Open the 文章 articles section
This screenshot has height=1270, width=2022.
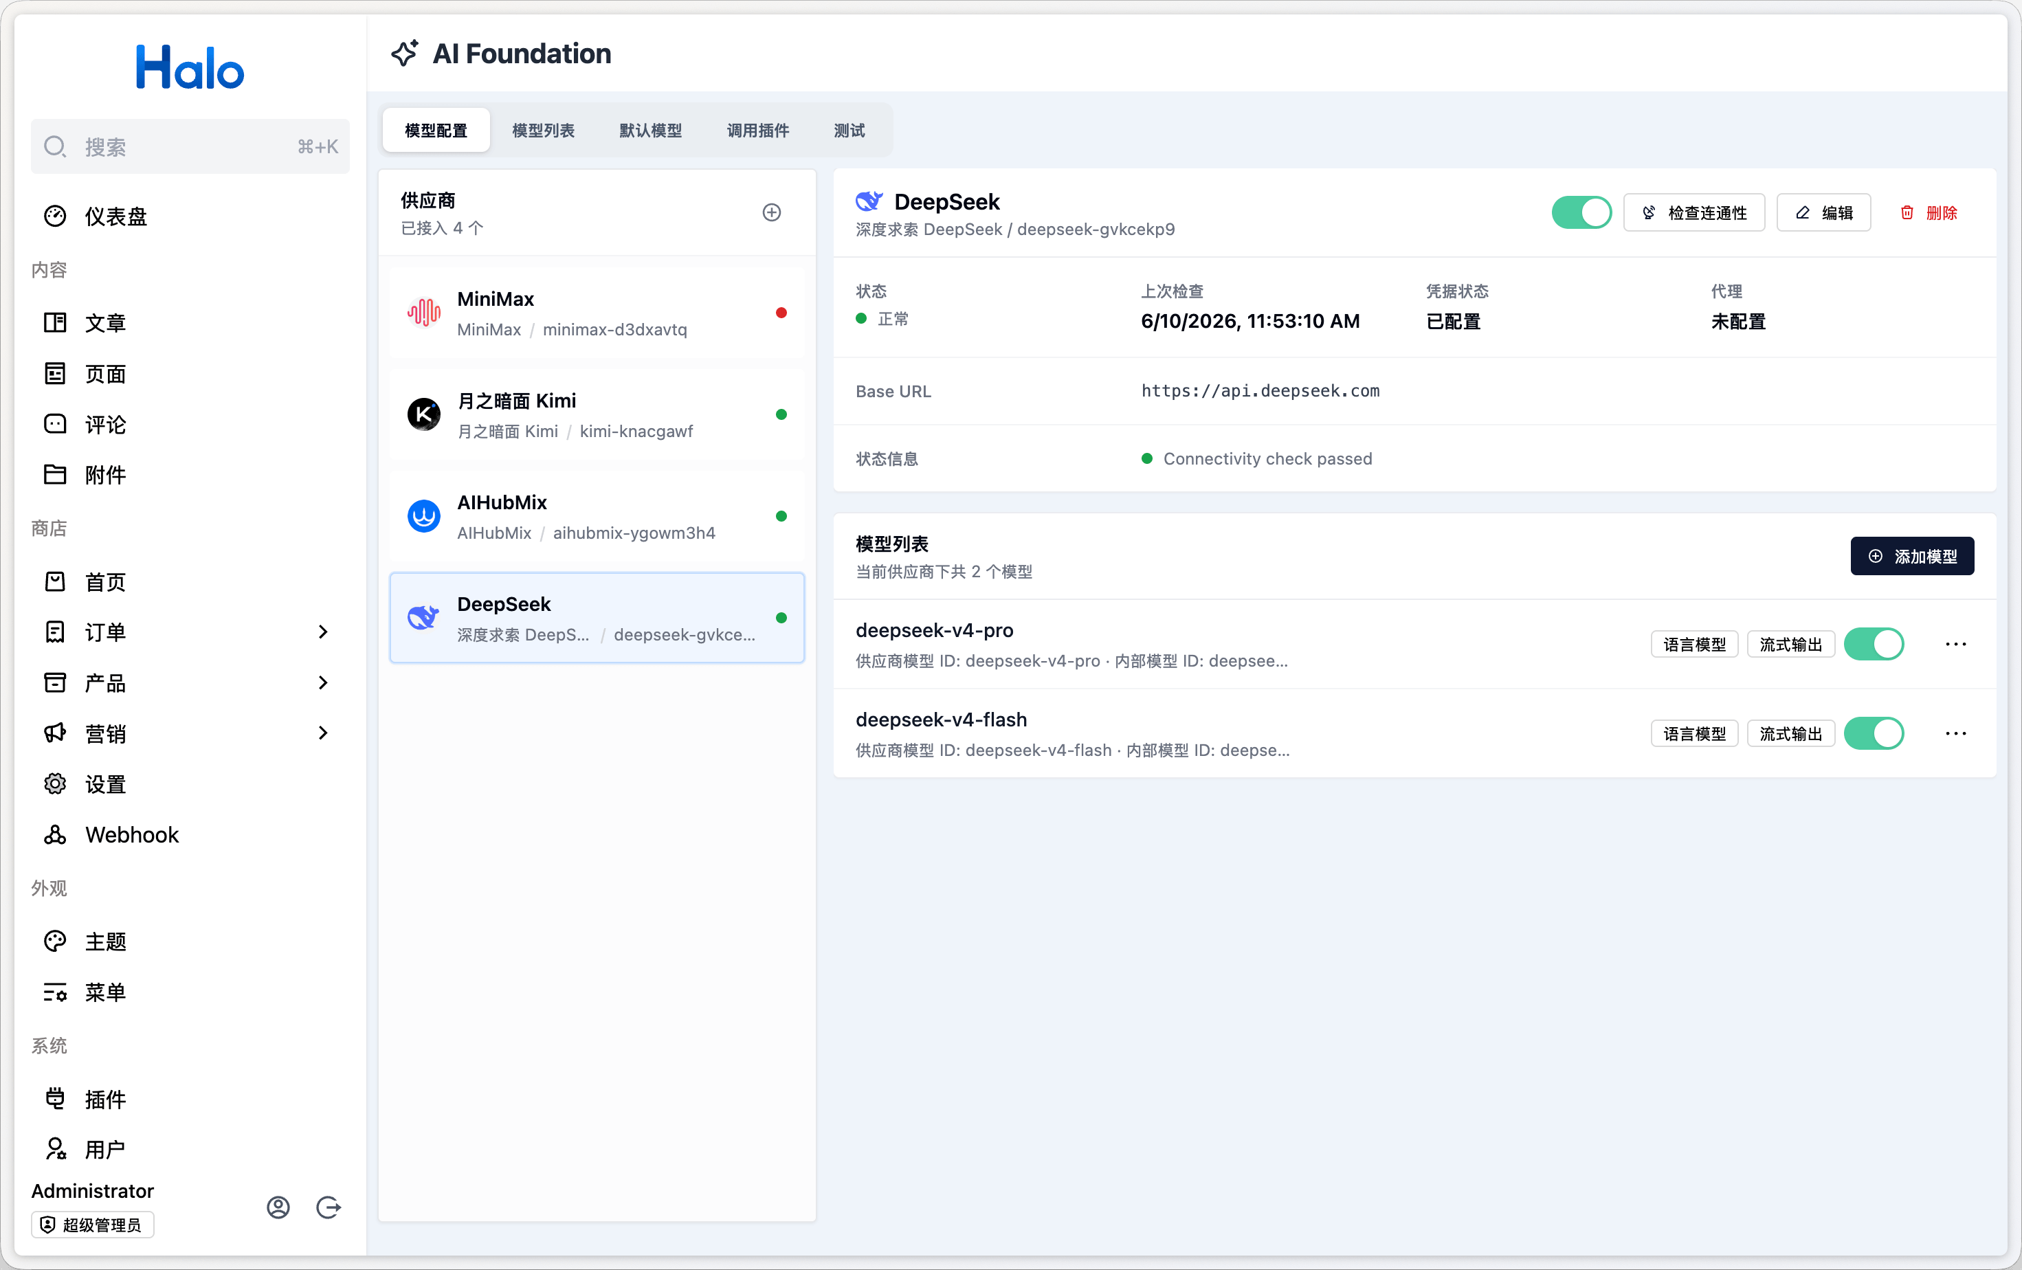190,323
